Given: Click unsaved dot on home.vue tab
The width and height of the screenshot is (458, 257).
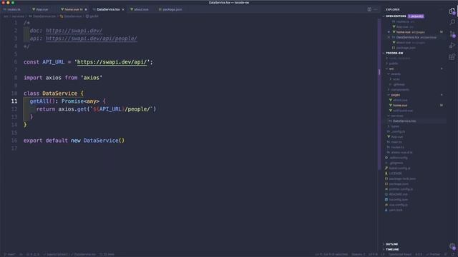Looking at the screenshot, I should 86,9.
